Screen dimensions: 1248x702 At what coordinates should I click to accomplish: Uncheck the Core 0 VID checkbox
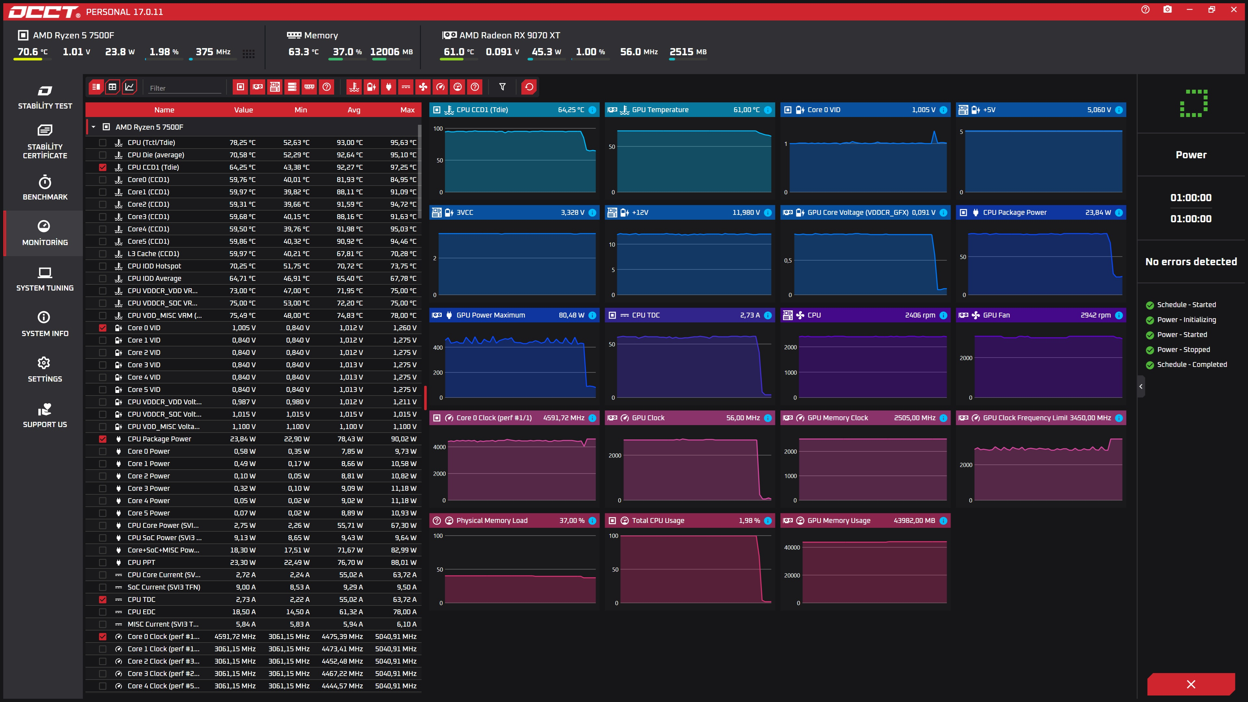103,328
